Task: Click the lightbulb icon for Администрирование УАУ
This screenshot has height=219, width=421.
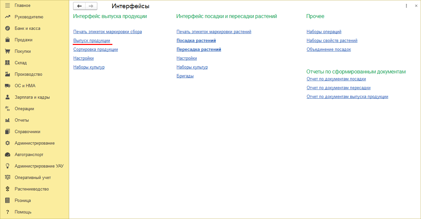Action: tap(8, 166)
